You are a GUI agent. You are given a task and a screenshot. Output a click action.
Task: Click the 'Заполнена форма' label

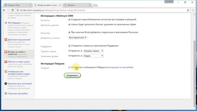(49, 56)
